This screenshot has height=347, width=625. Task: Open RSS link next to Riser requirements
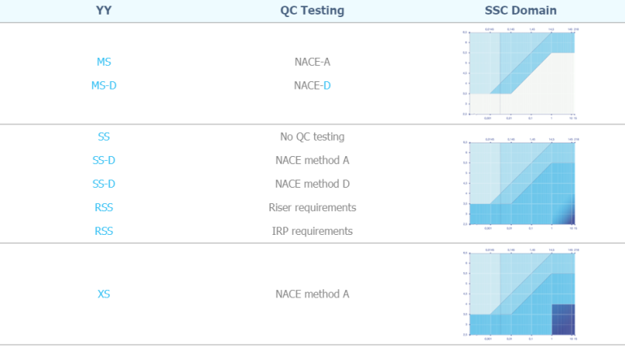click(104, 207)
